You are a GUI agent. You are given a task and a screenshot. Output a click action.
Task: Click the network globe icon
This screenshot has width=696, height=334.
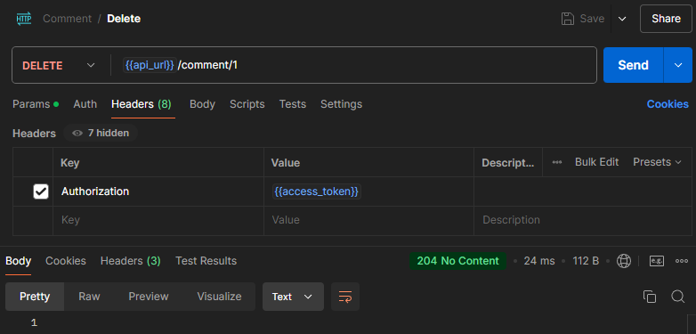coord(624,261)
